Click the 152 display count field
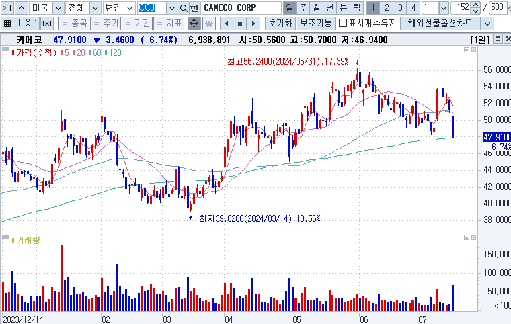 [x=461, y=8]
